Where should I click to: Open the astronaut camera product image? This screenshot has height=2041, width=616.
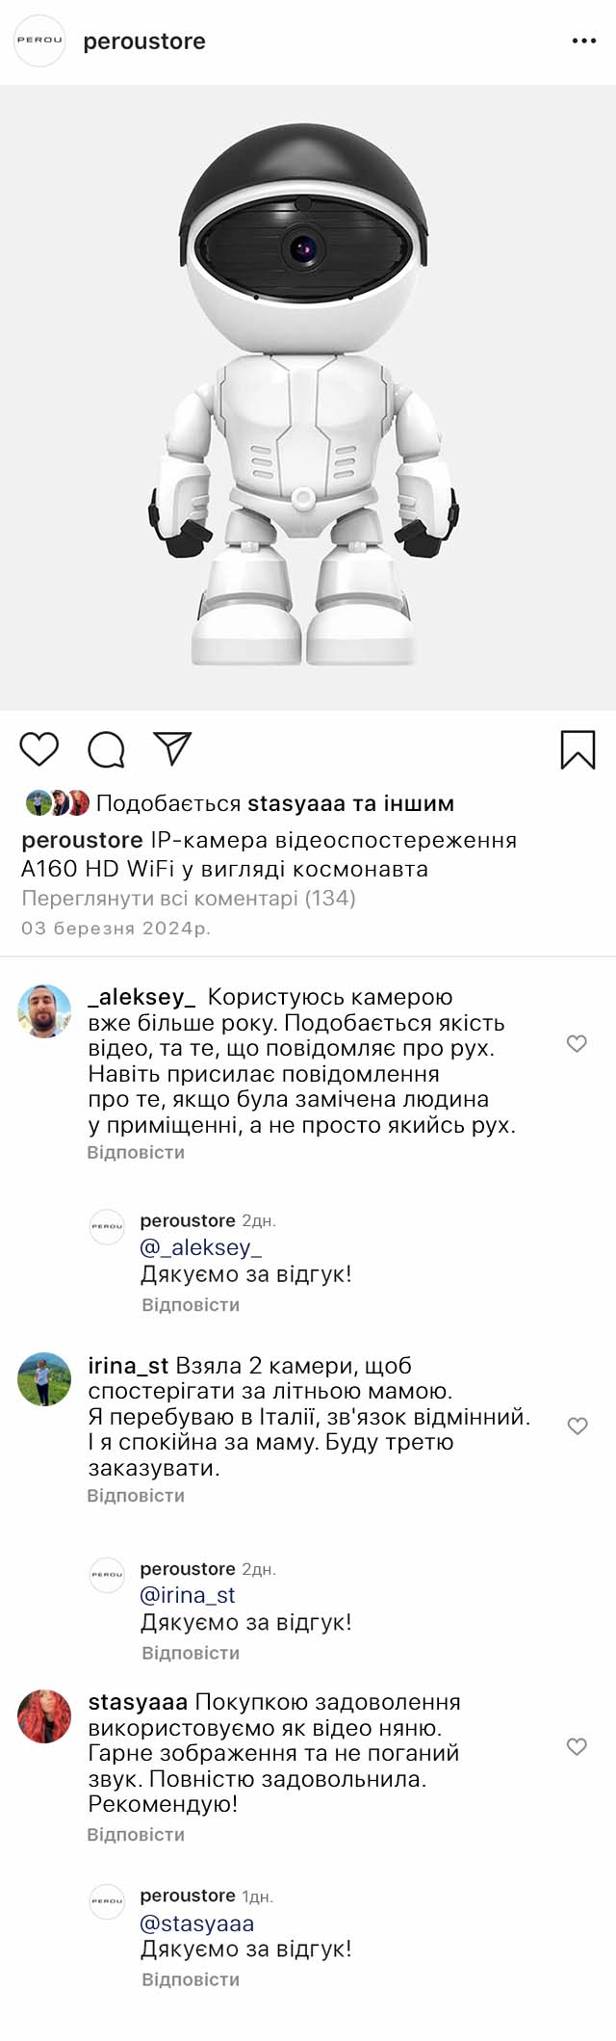pos(306,397)
